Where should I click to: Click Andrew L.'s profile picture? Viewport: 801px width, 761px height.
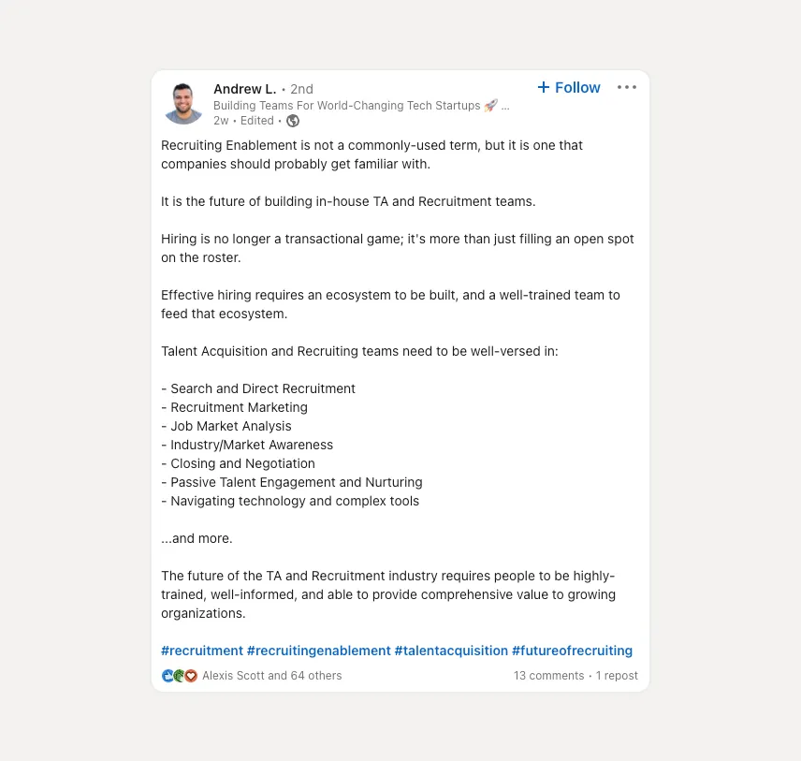[183, 104]
